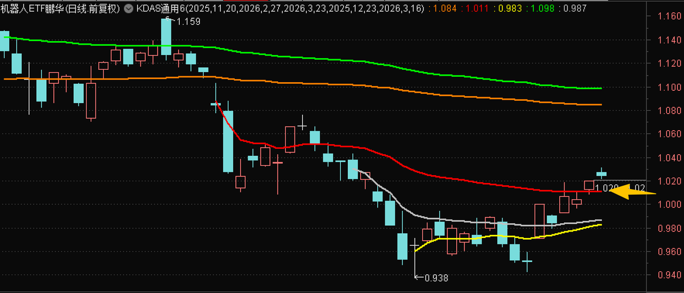
Task: Open the dropdown arrow beside the chart title
Action: (x=128, y=8)
